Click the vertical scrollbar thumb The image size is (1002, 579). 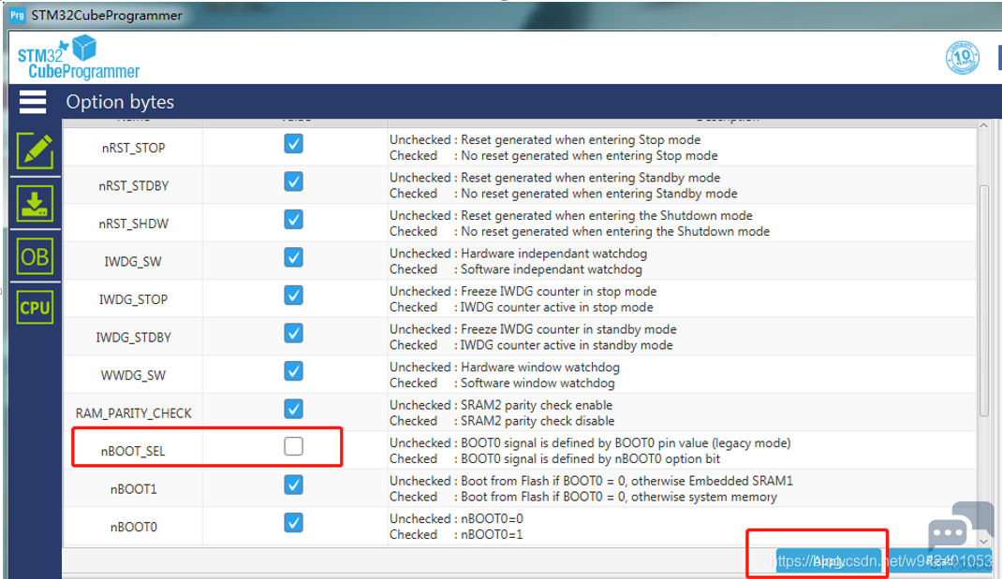click(x=984, y=300)
